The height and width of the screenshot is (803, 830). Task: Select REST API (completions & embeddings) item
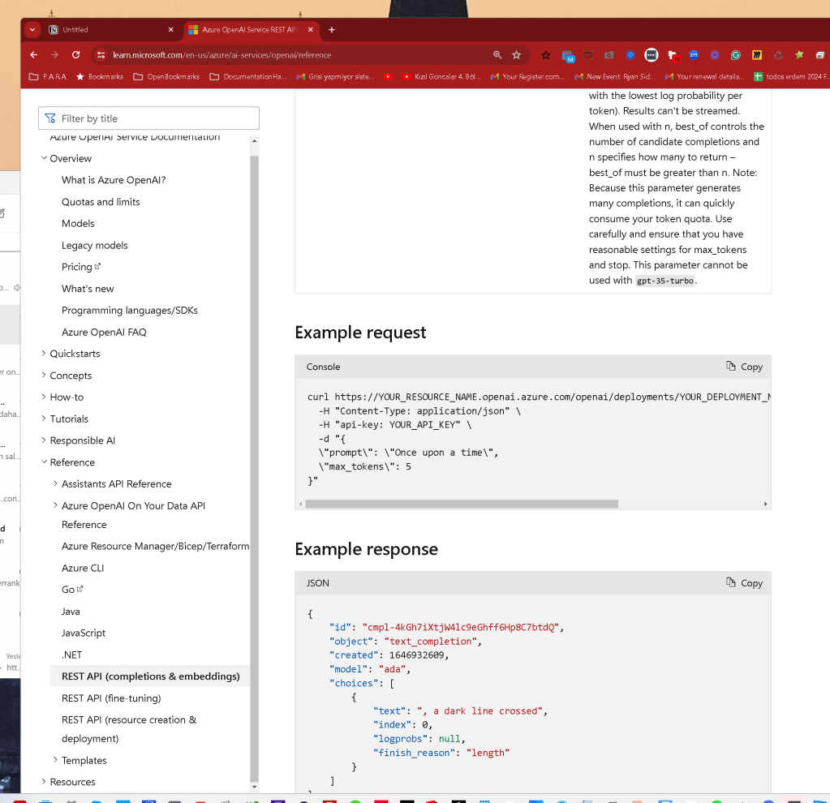(150, 676)
